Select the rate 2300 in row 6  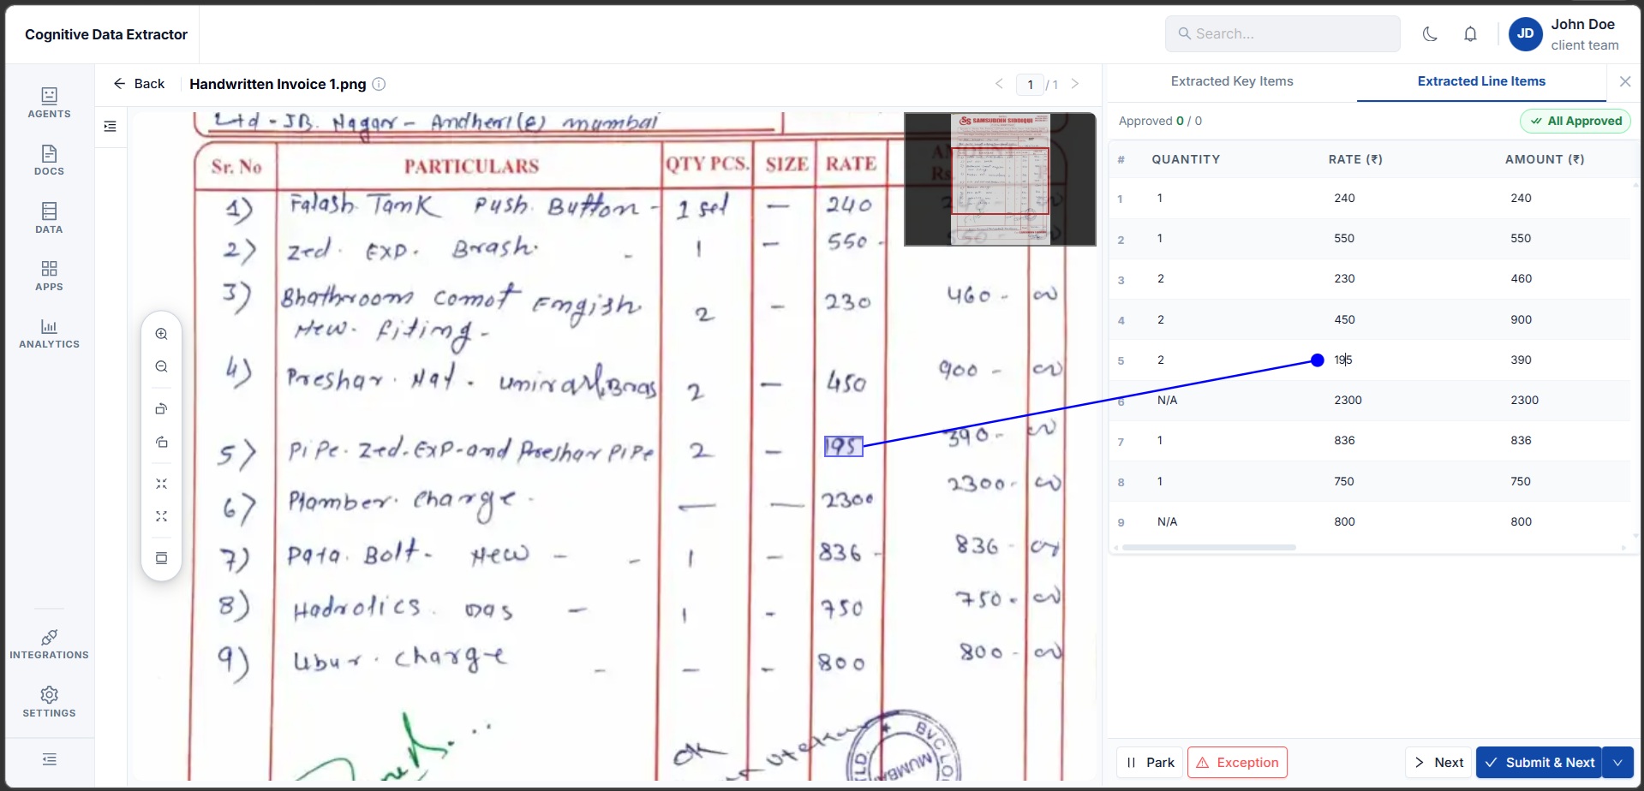click(1348, 400)
